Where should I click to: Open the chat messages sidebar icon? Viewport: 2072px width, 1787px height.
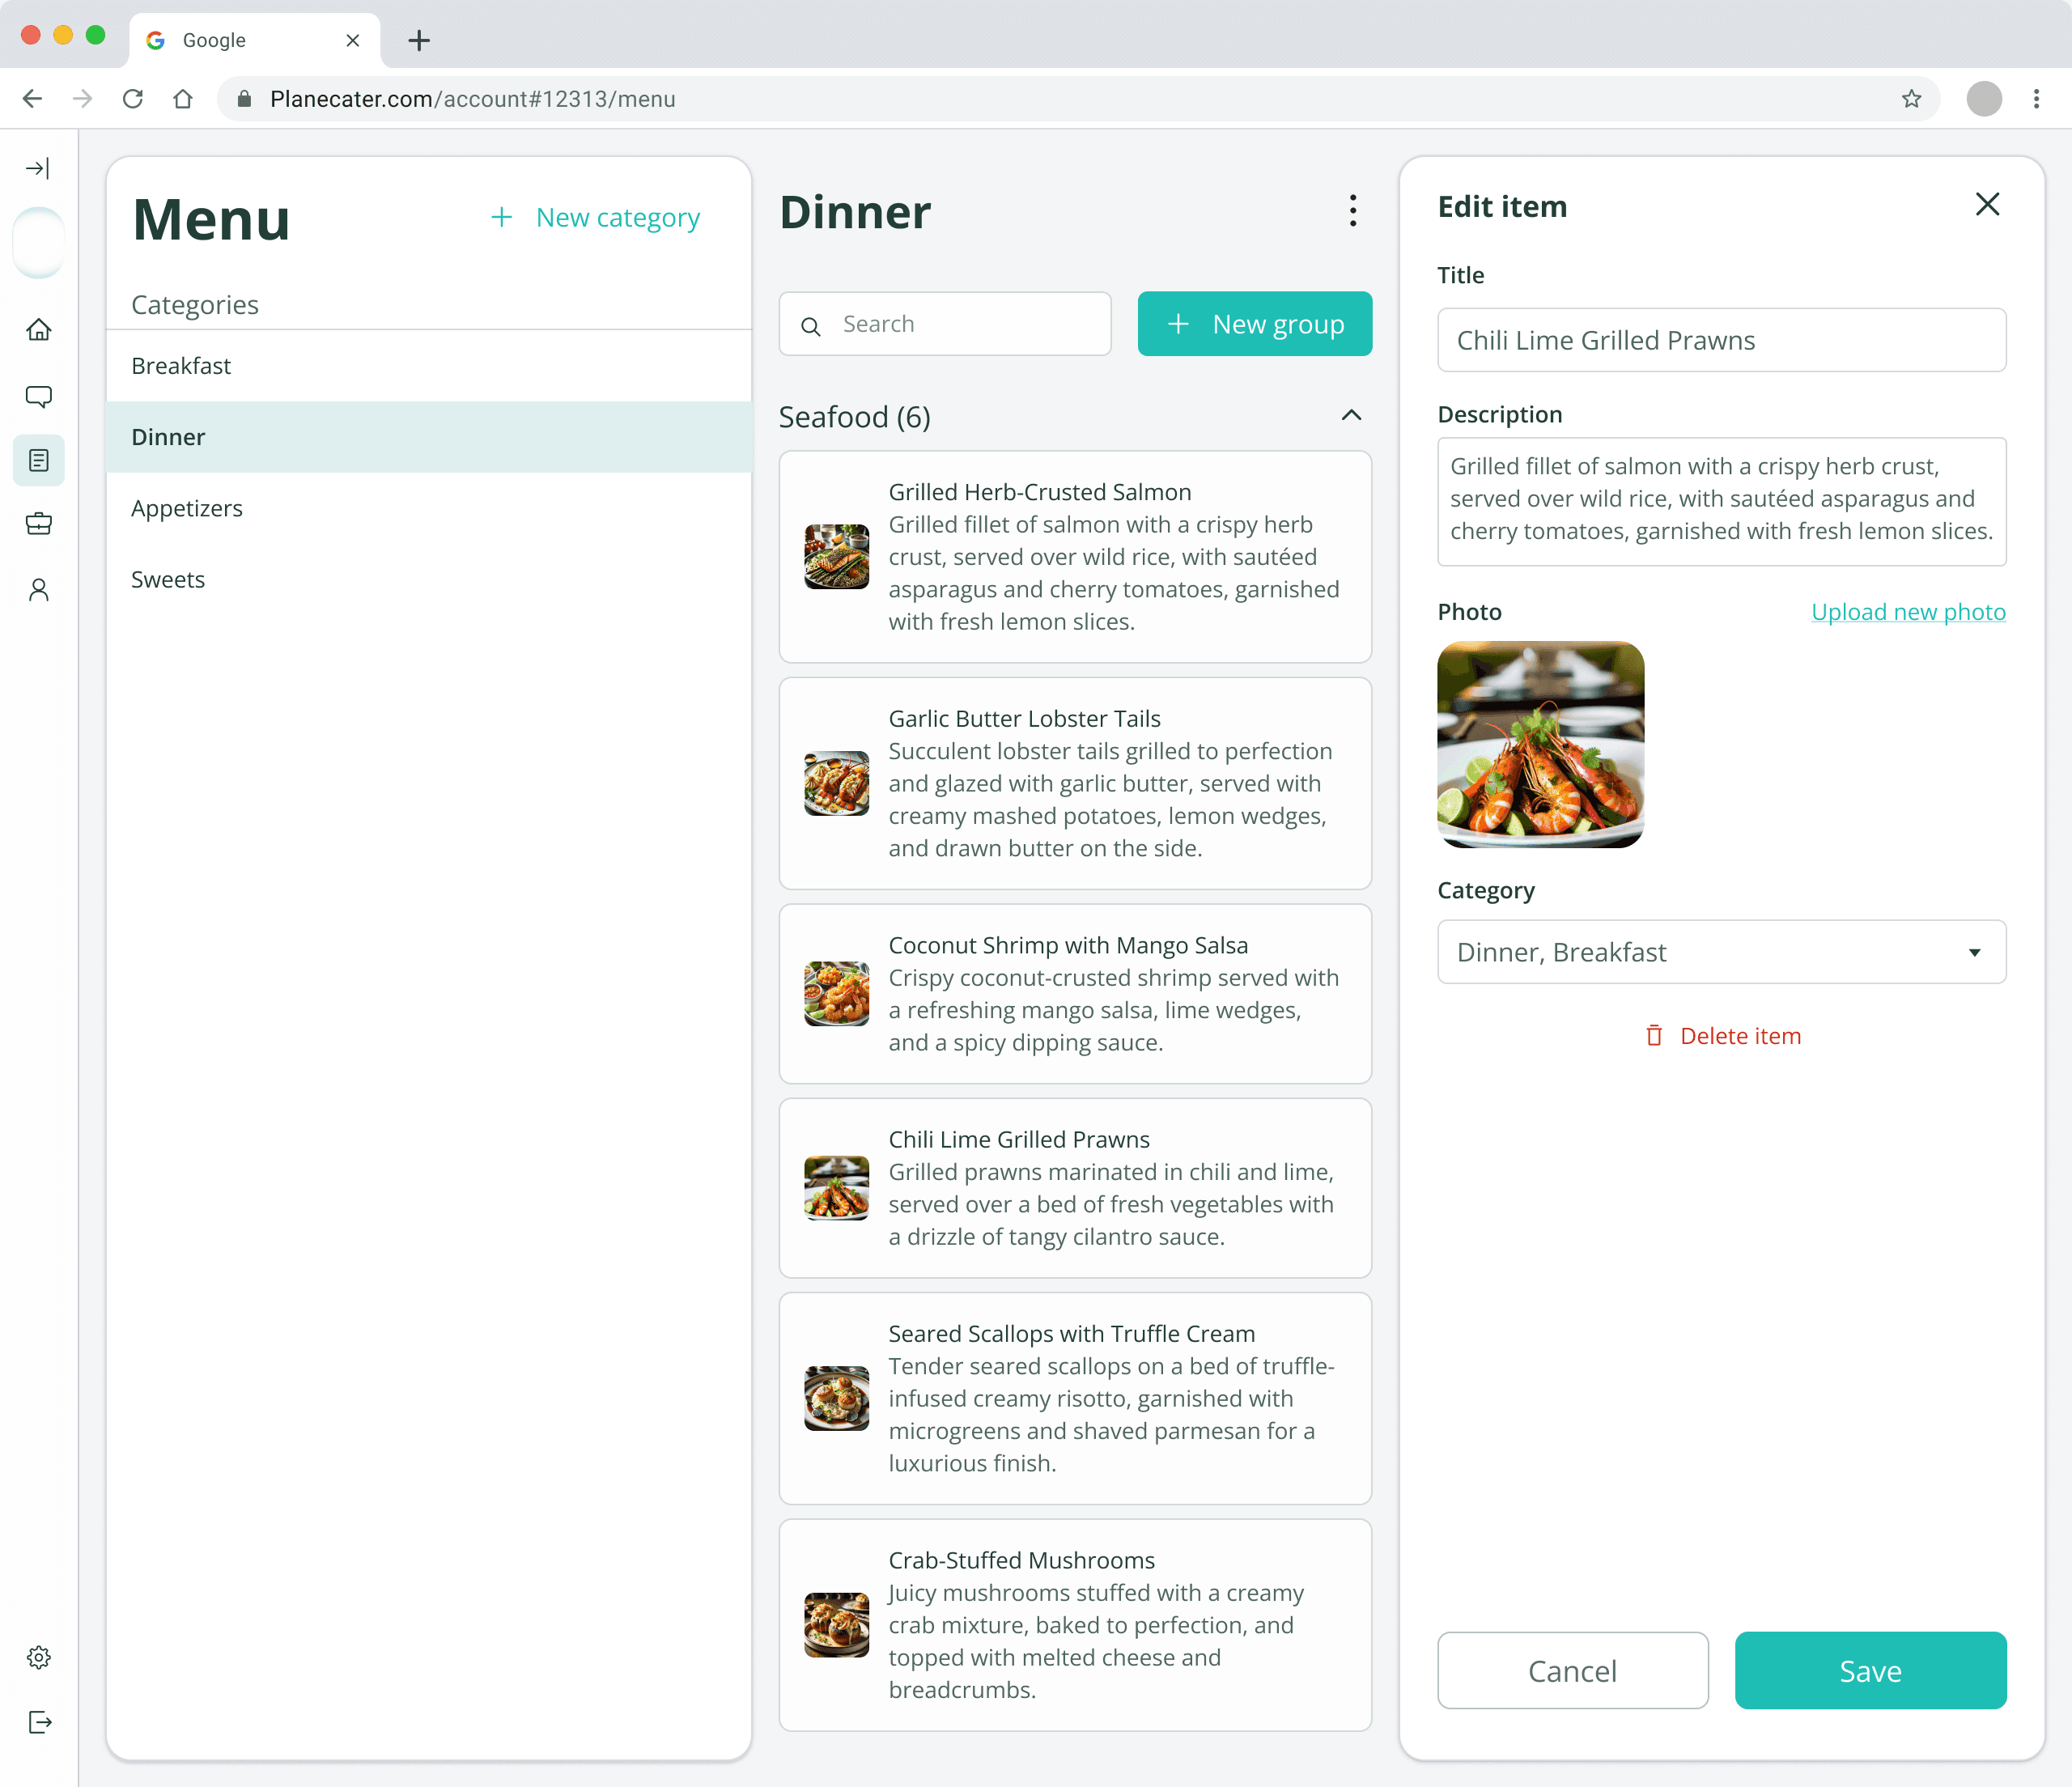(38, 397)
